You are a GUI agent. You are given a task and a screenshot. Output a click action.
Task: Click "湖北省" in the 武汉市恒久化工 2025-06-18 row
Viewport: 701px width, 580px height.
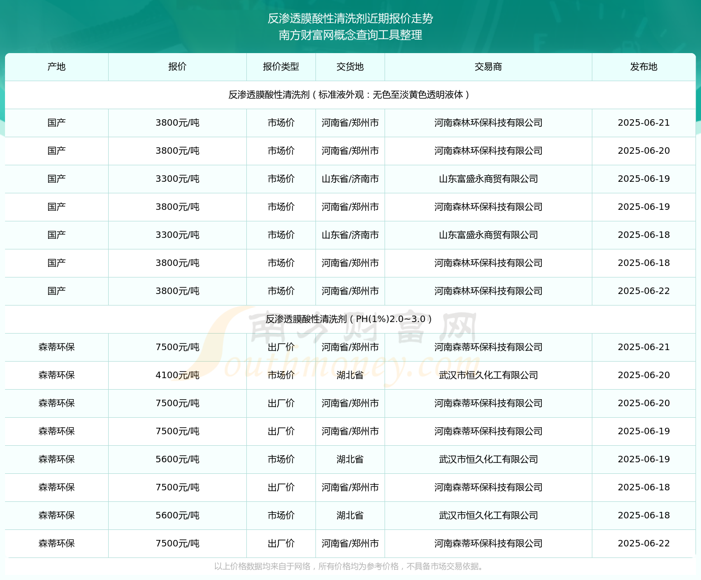(350, 515)
